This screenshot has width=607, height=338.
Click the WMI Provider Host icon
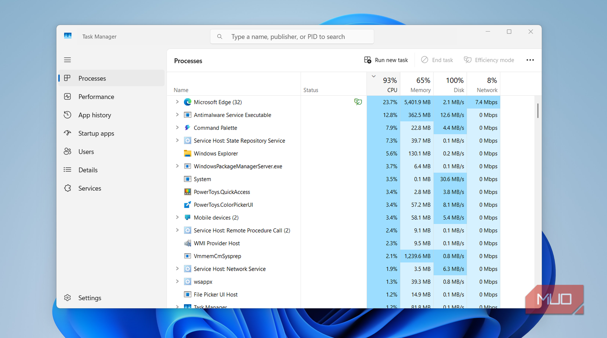tap(188, 243)
